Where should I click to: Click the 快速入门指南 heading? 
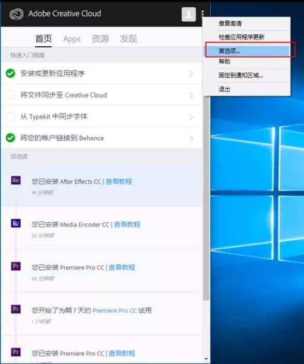tap(27, 55)
